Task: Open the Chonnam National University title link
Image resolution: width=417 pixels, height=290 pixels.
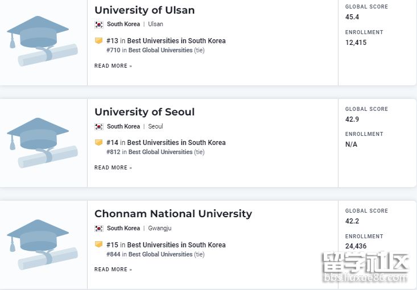Action: (173, 214)
